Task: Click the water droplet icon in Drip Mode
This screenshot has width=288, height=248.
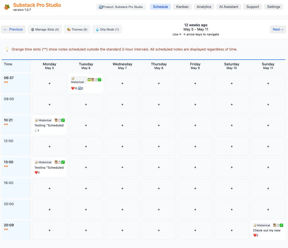Action: [x=97, y=29]
